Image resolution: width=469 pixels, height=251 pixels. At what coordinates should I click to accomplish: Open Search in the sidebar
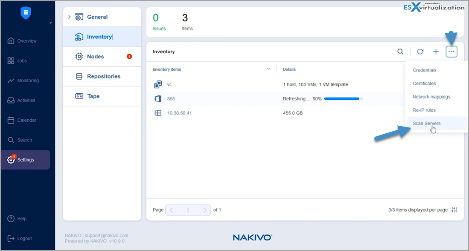(20, 140)
